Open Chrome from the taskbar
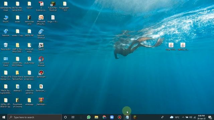Viewport: 214px width, 120px height. pos(104,117)
